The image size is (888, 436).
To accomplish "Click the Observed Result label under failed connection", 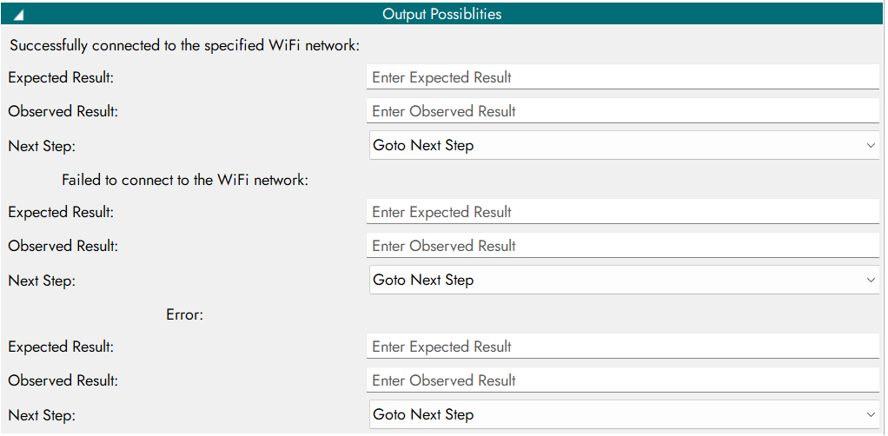I will [x=63, y=246].
